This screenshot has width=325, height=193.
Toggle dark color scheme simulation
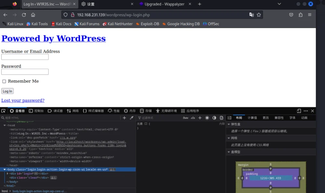coord(214,118)
